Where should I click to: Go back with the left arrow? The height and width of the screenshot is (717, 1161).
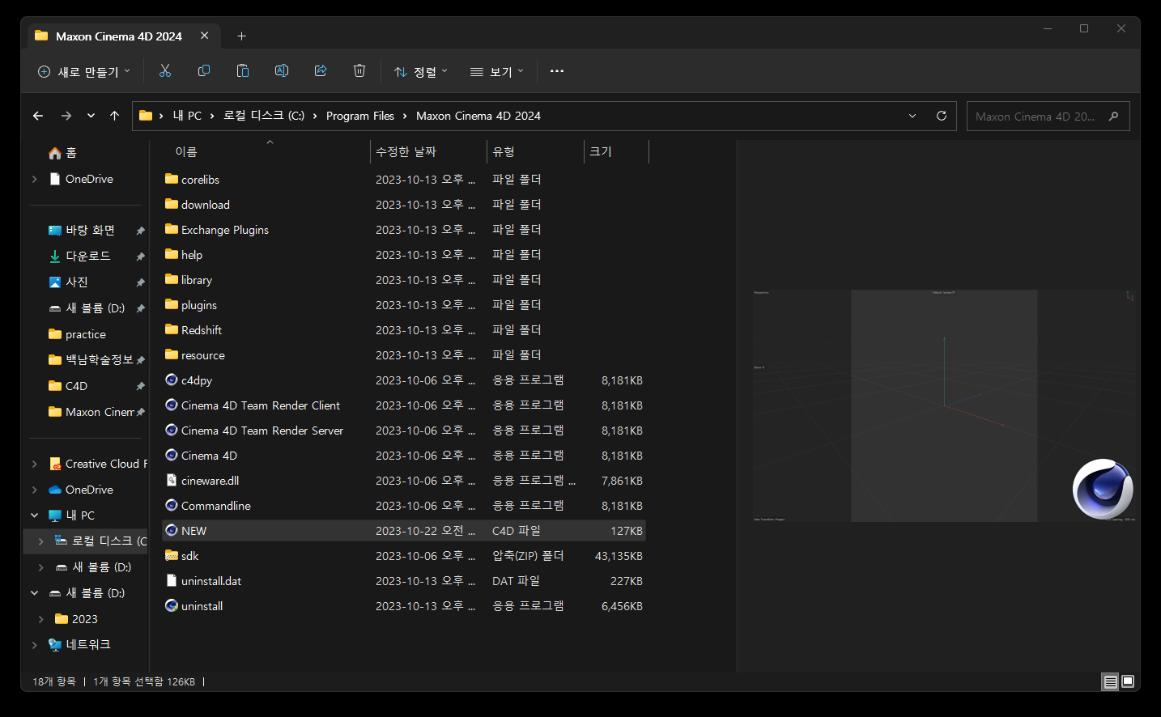[38, 116]
